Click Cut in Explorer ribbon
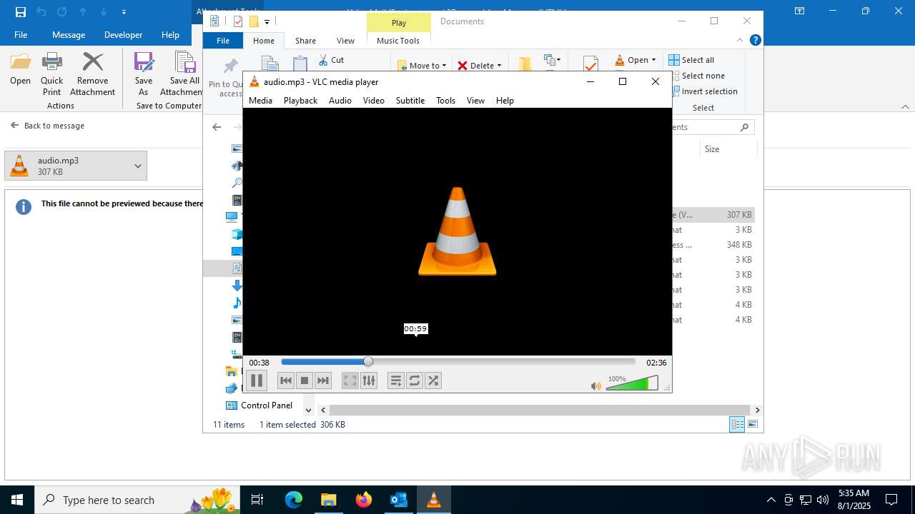The height and width of the screenshot is (514, 915). [332, 60]
